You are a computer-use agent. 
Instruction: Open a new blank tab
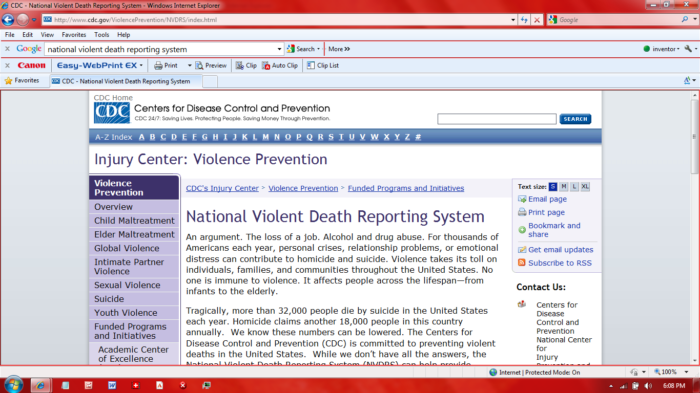210,81
